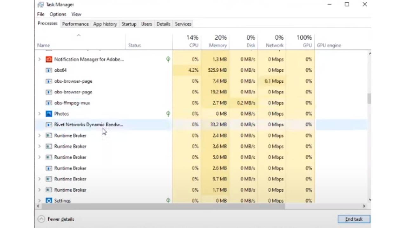The height and width of the screenshot is (228, 406).
Task: Open the Startup tab
Action: coord(129,24)
